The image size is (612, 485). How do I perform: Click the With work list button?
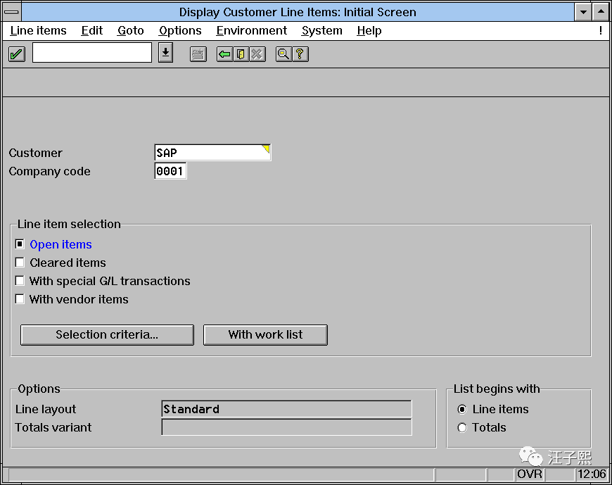click(x=265, y=334)
